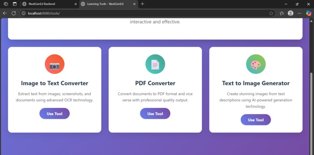Click the palette icon on Text to Image card
The width and height of the screenshot is (314, 155).
coord(256,64)
